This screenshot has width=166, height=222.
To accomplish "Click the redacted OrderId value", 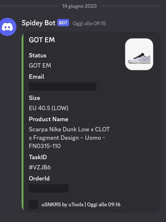I will pos(49,188).
